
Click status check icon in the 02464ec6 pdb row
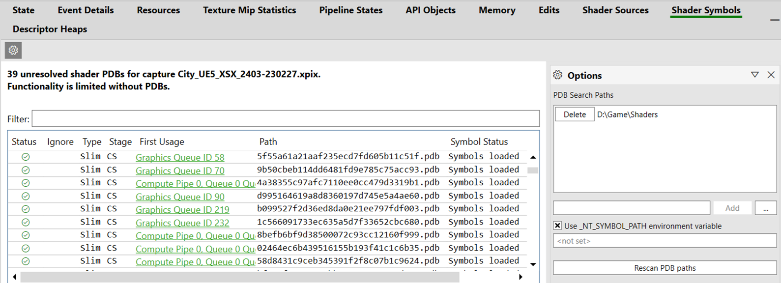pos(26,249)
